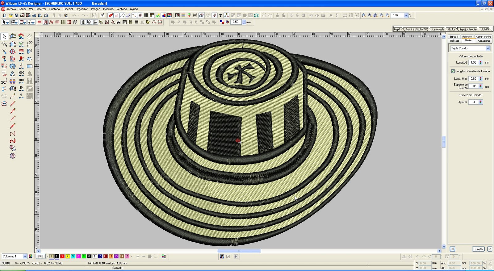
Task: Adjust the Número de Corridos Ajustar spinner
Action: coord(480,102)
